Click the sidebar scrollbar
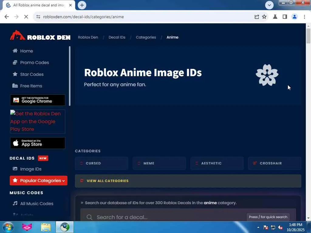 [70, 76]
